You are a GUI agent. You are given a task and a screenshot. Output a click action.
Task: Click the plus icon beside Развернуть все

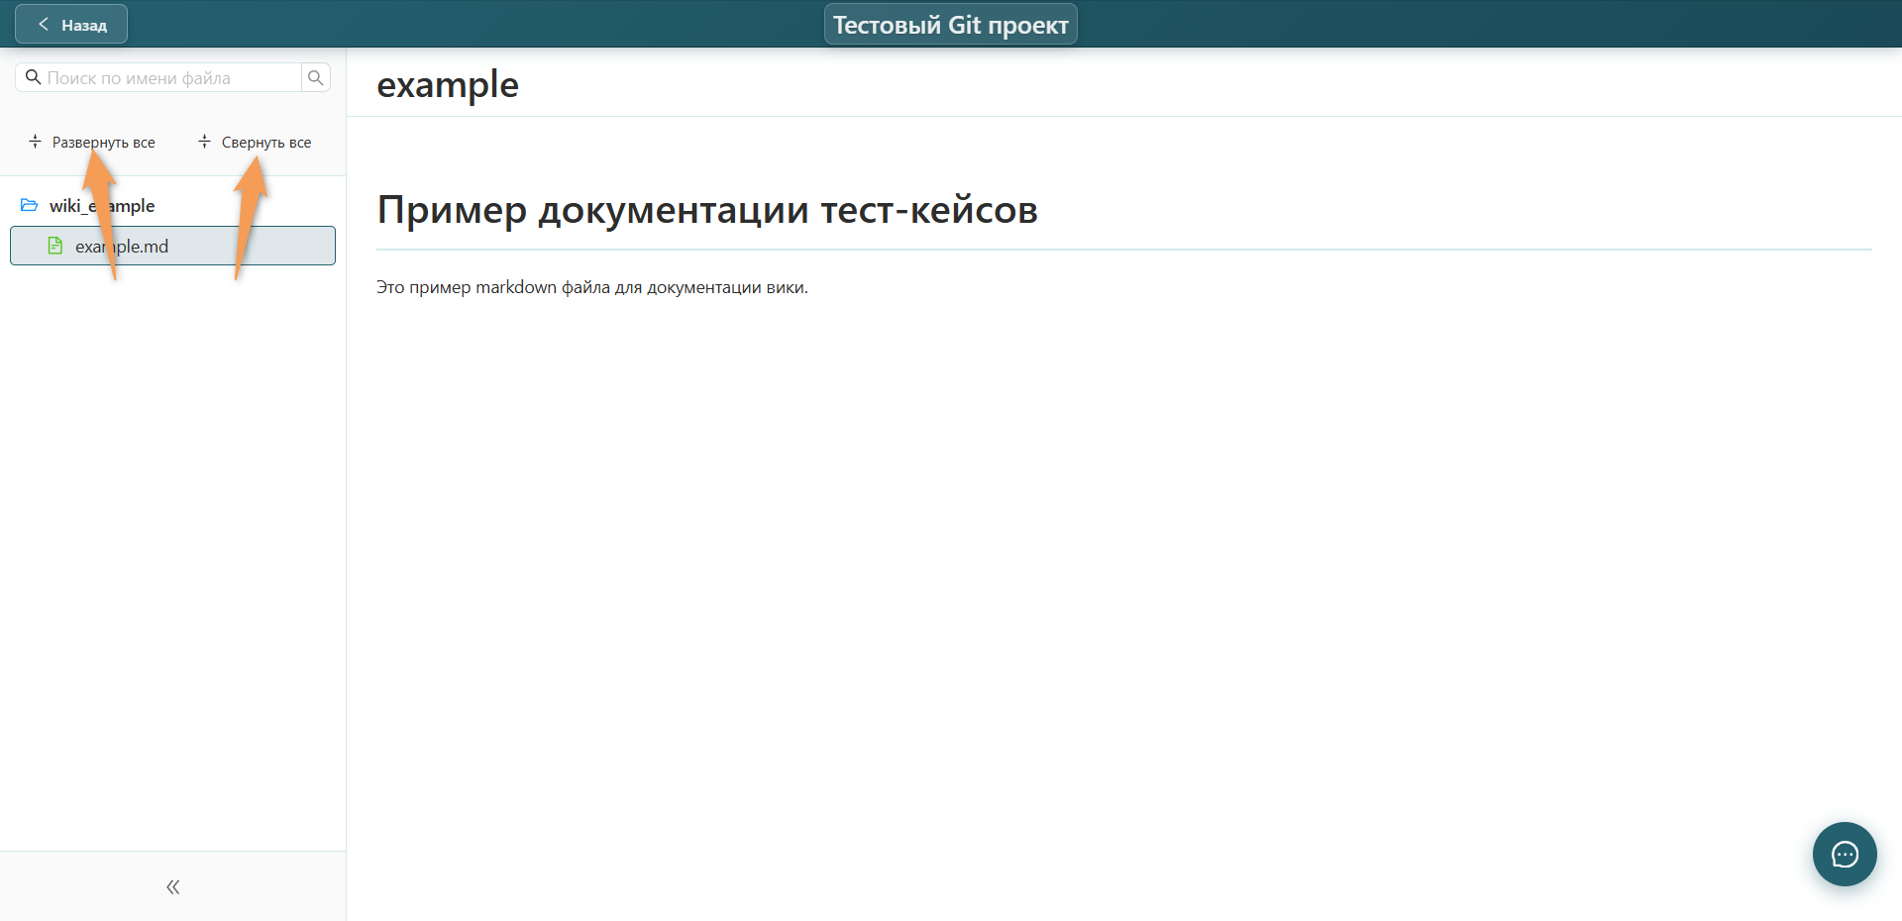click(35, 142)
